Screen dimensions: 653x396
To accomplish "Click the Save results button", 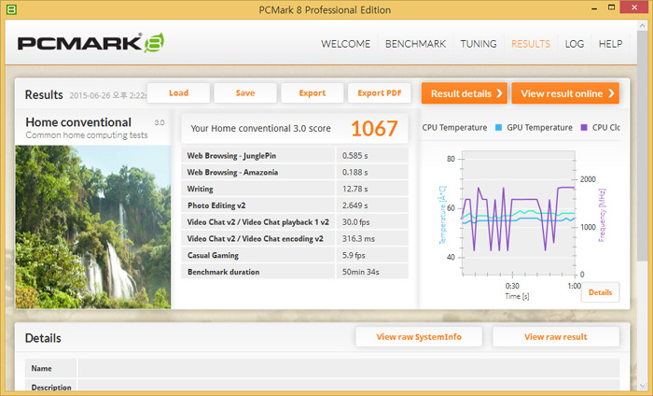I will point(245,93).
